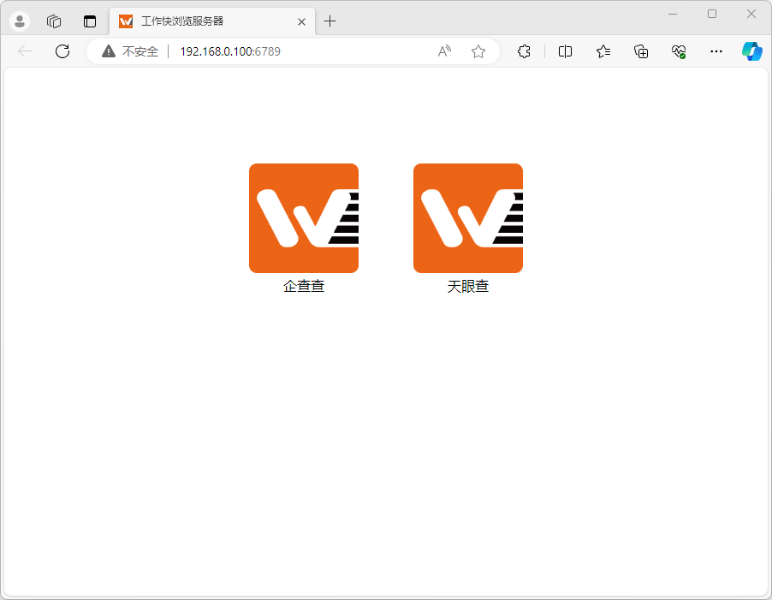772x600 pixels.
Task: Close the 工作快浏览服务器 tab
Action: click(302, 21)
